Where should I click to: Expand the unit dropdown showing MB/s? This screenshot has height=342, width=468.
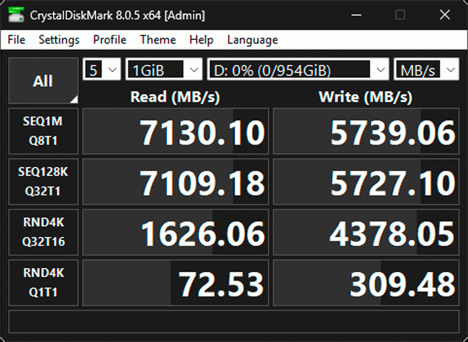pyautogui.click(x=426, y=69)
